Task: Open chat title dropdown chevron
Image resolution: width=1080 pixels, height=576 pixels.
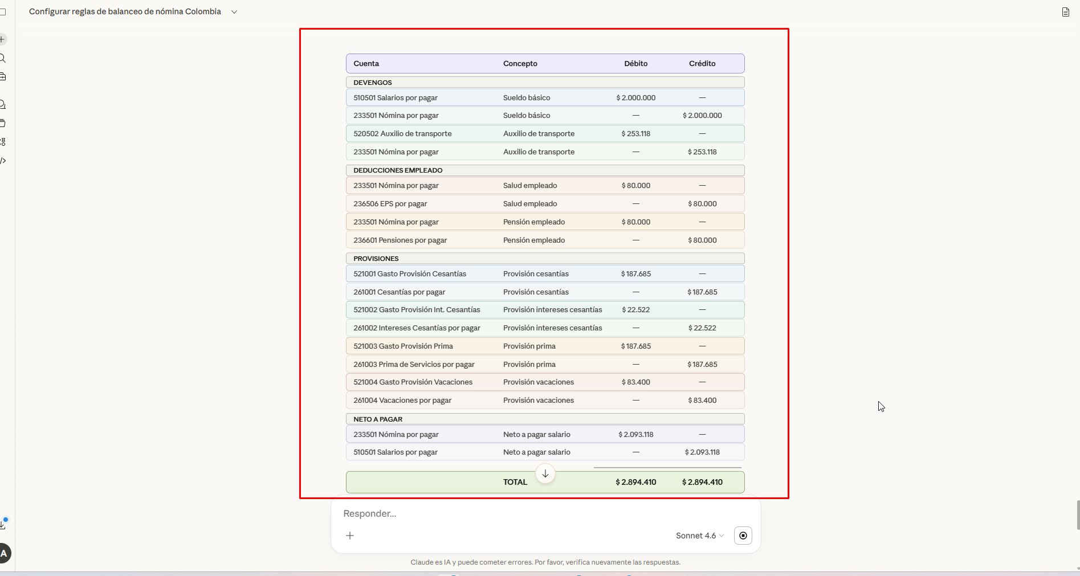Action: pyautogui.click(x=234, y=12)
